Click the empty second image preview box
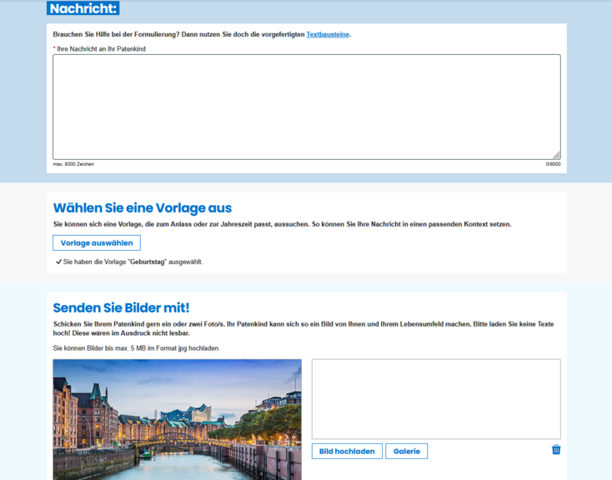Screen dimensions: 612x480 click(x=436, y=398)
